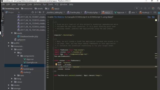Open the Structure tool window stripe
This screenshot has height=90, width=160.
[2, 31]
